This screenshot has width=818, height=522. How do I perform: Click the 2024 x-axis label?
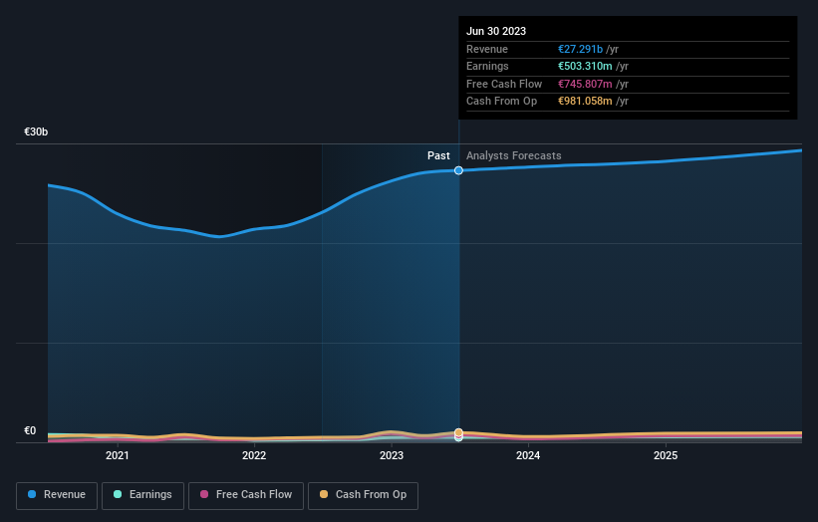pos(528,456)
